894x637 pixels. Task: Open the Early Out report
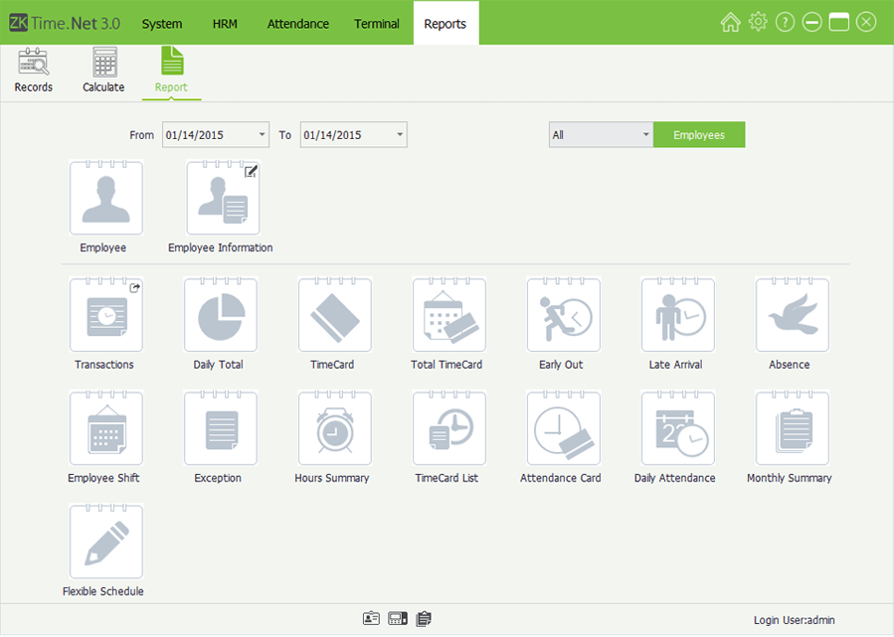click(563, 315)
